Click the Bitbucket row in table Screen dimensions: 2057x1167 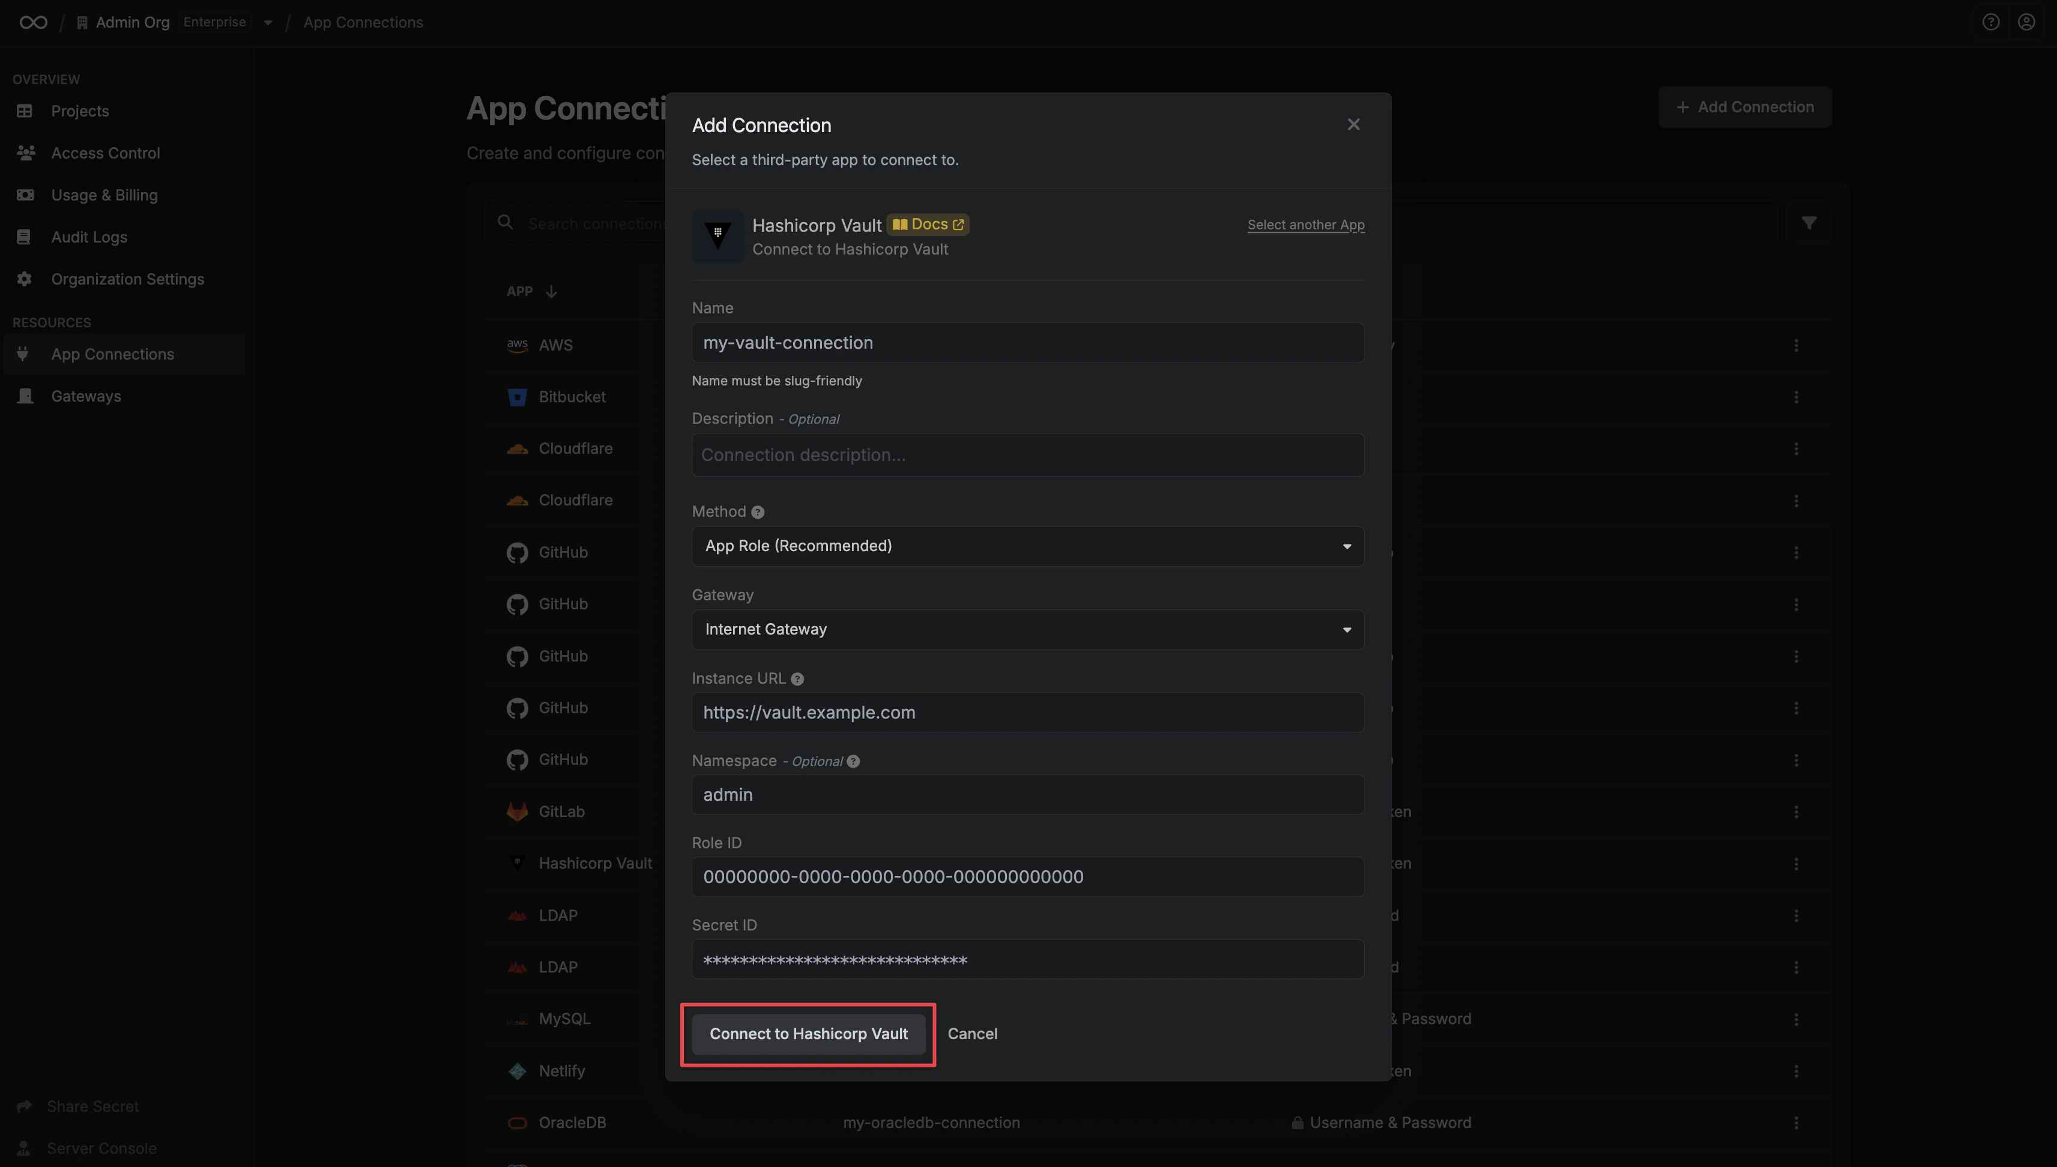[1158, 397]
